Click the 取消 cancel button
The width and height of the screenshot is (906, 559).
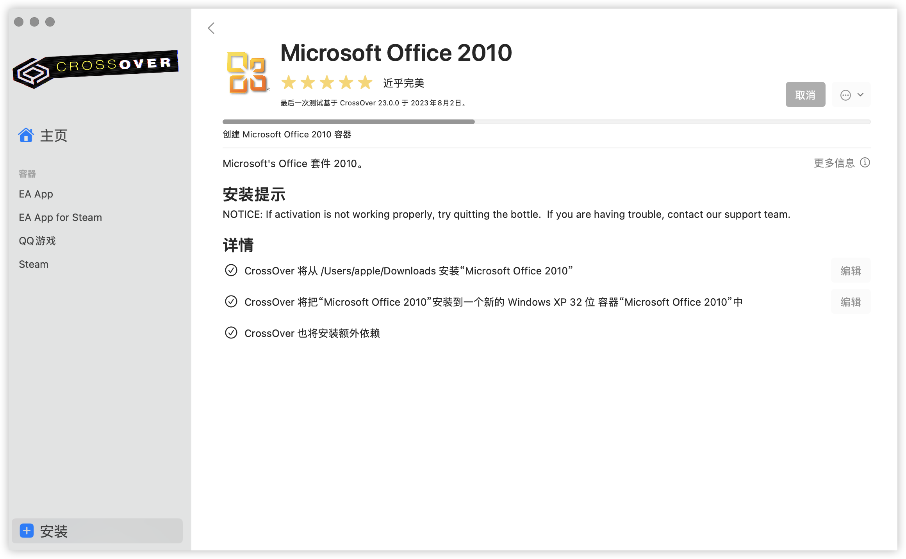click(x=805, y=94)
